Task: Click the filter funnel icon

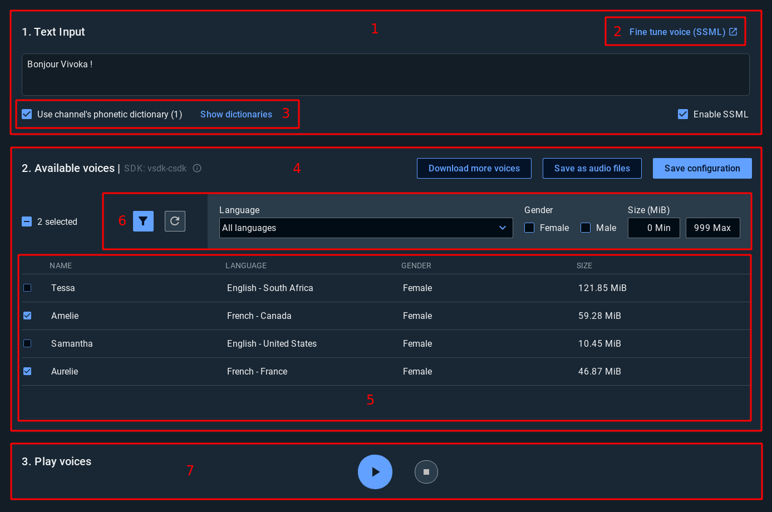Action: tap(143, 221)
